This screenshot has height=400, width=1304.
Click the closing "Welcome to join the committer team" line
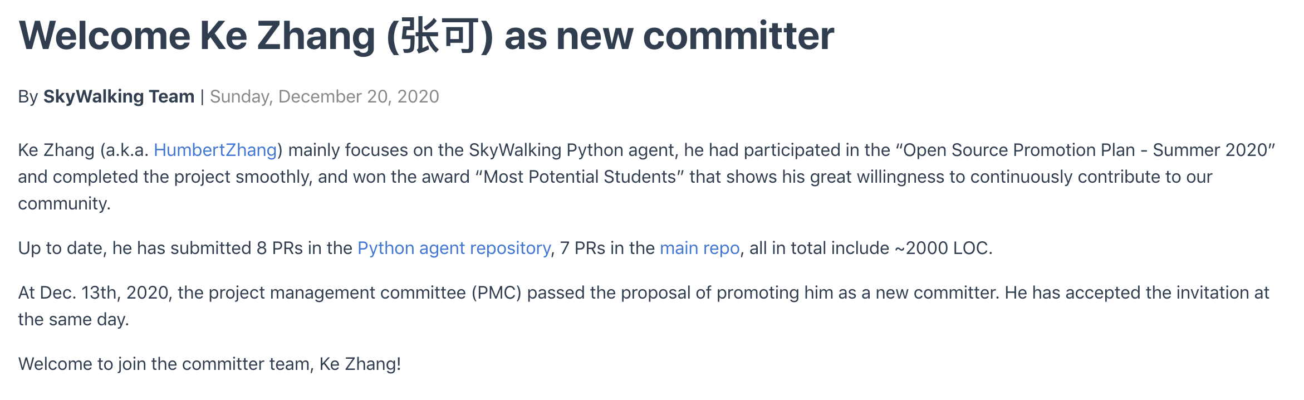click(x=209, y=364)
